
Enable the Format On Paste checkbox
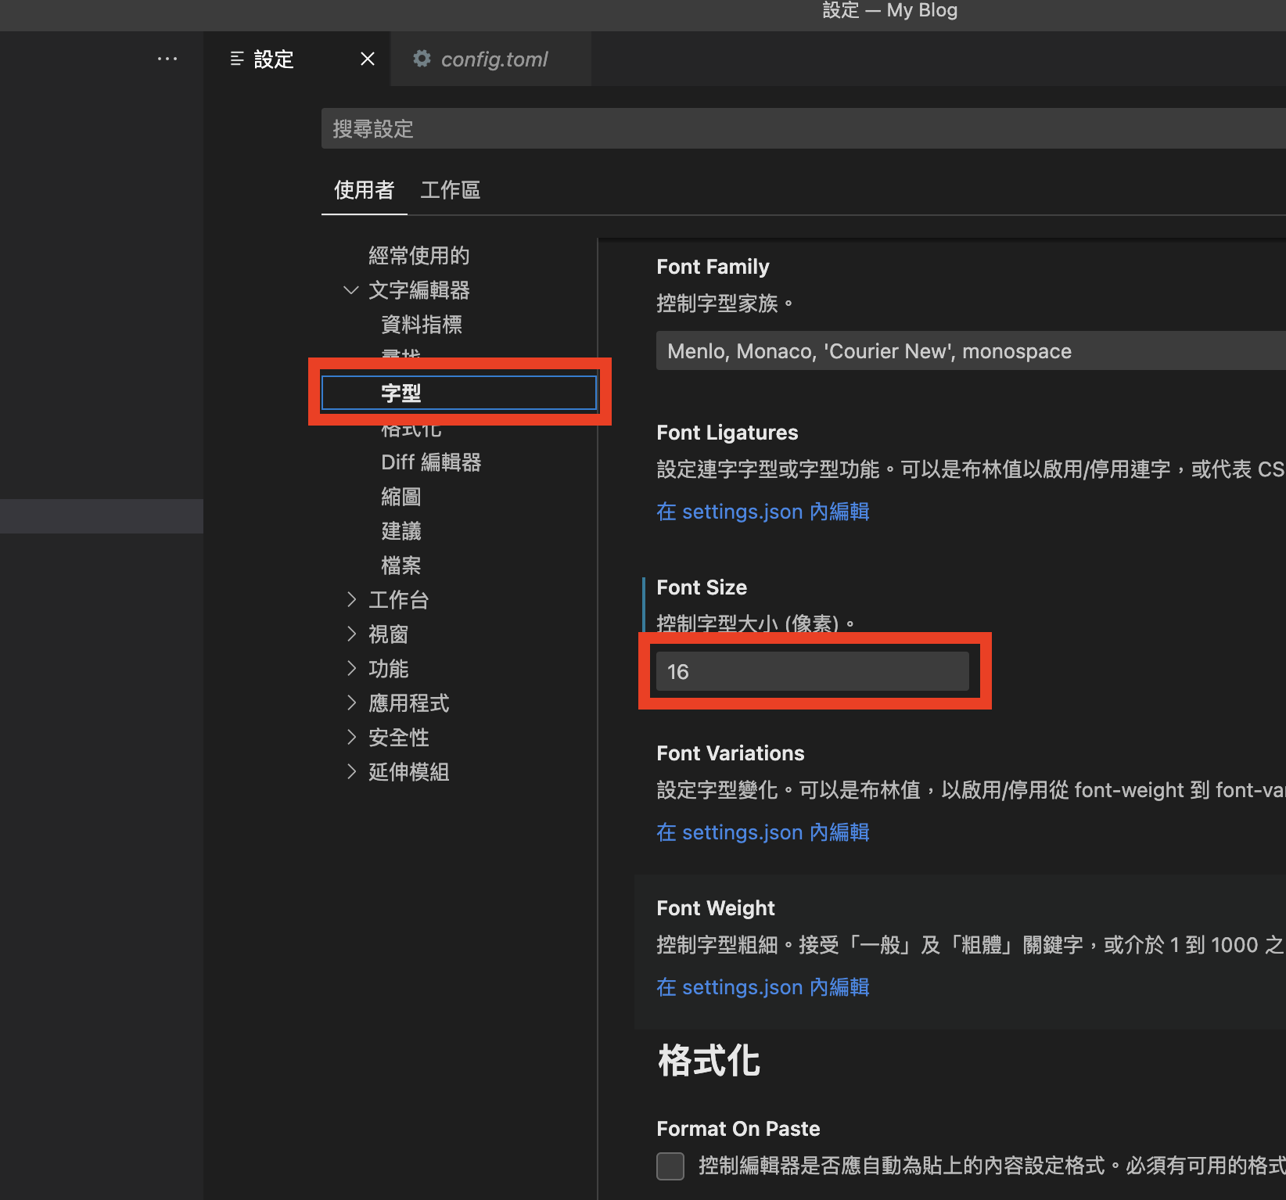[670, 1166]
